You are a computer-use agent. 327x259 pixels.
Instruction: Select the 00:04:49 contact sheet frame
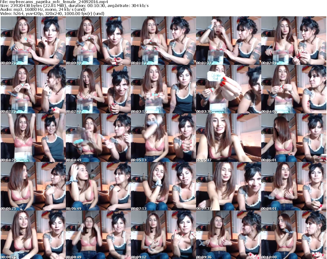coord(98,138)
